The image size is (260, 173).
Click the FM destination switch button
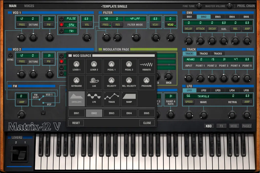click(43, 112)
